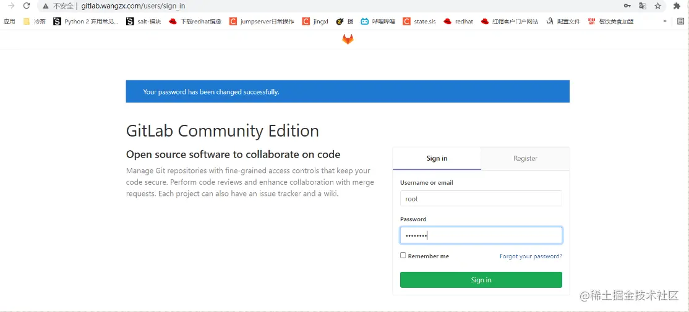Open the reading list icon
This screenshot has height=312, width=689.
pos(681,21)
